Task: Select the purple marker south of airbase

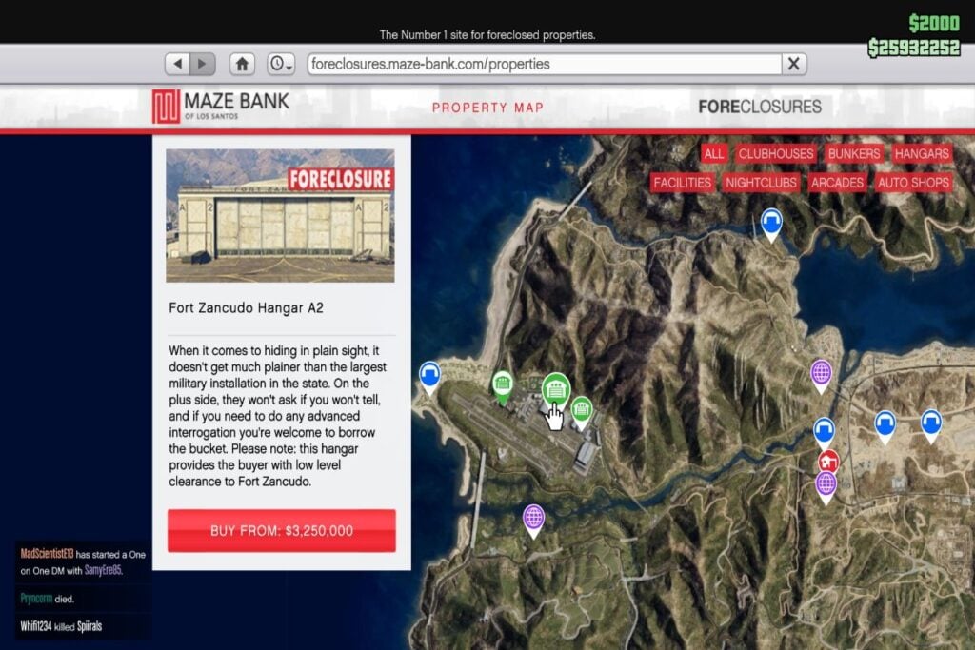Action: click(534, 518)
